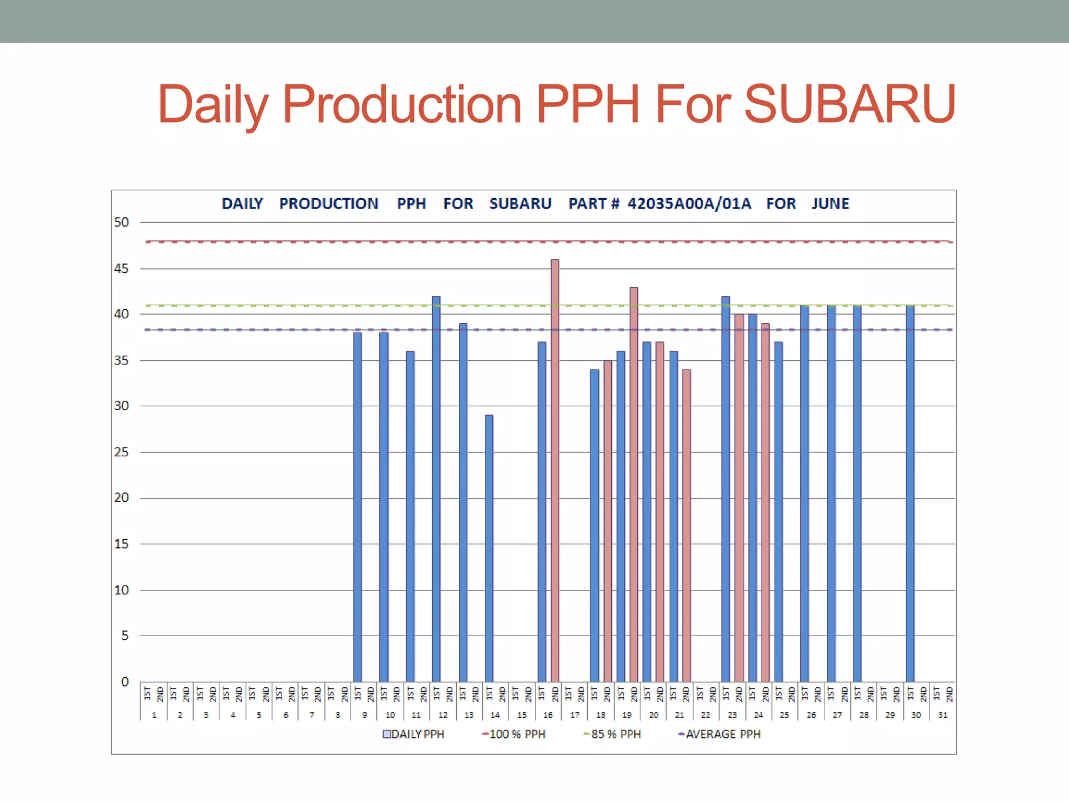Select the blue 1st-shift bar for day 19
Screen dimensions: 1069x801
click(621, 516)
